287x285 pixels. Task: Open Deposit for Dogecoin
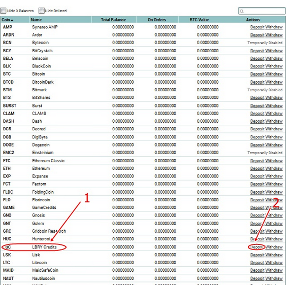click(258, 145)
